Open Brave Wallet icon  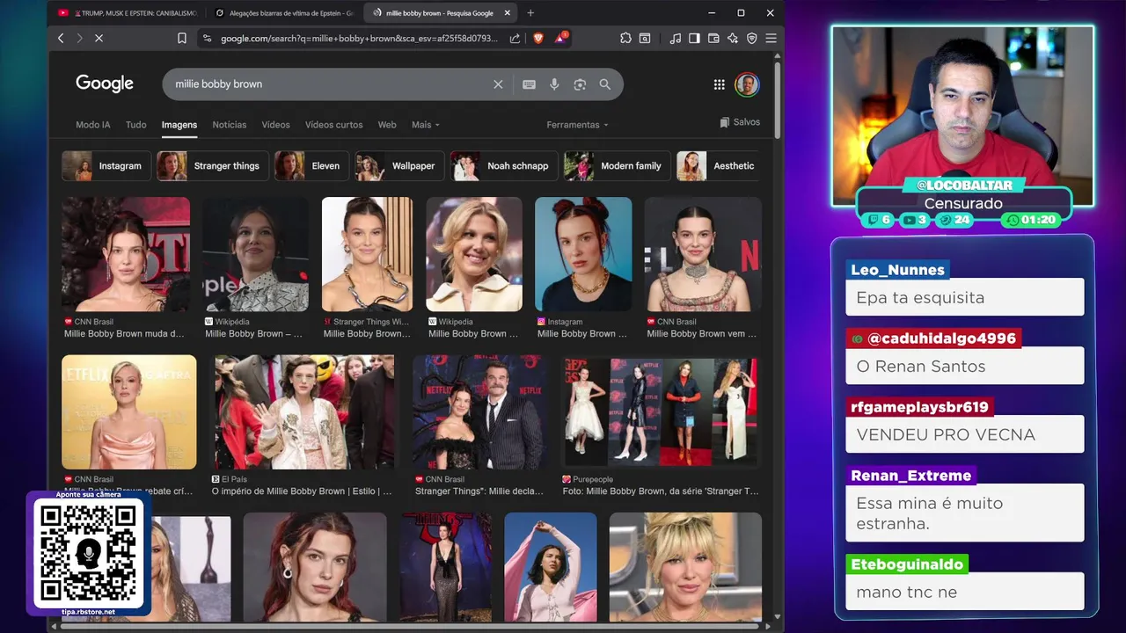point(713,39)
